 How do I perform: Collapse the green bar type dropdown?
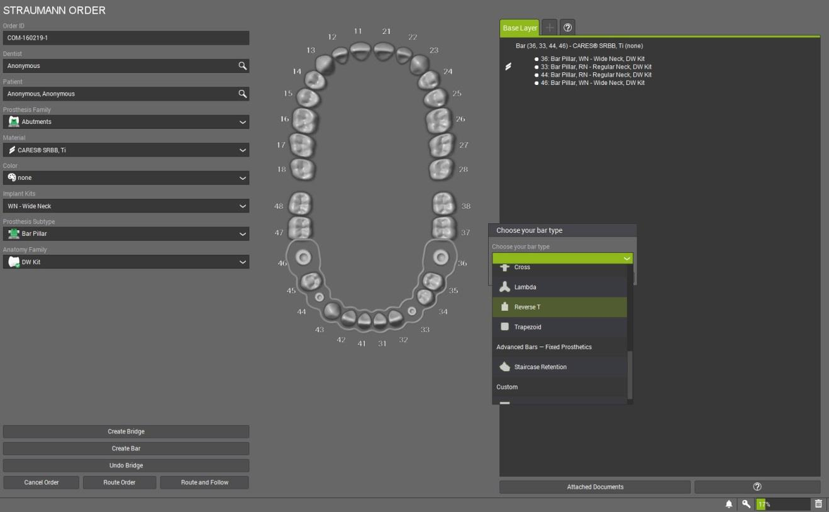click(x=562, y=259)
